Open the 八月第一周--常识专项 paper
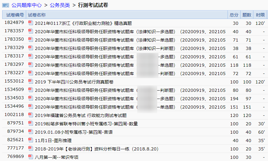The image size is (268, 161). (57, 157)
